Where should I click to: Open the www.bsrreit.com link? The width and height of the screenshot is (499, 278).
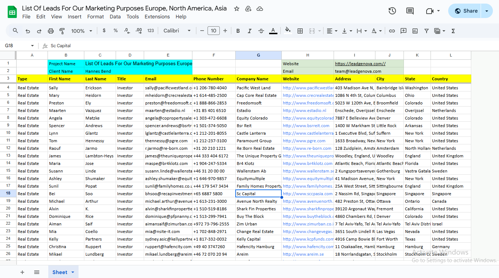pos(306,126)
